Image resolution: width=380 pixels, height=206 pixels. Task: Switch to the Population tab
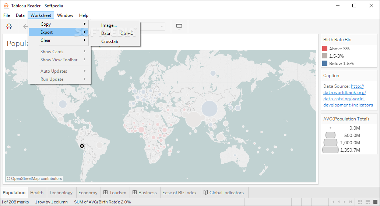(14, 193)
